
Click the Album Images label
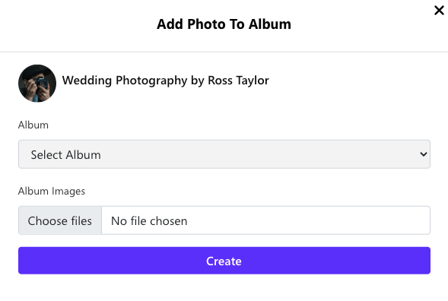coord(52,191)
